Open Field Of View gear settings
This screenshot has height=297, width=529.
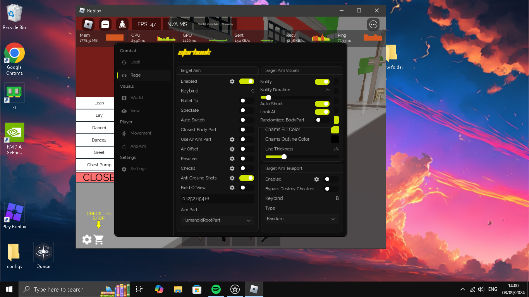point(232,188)
